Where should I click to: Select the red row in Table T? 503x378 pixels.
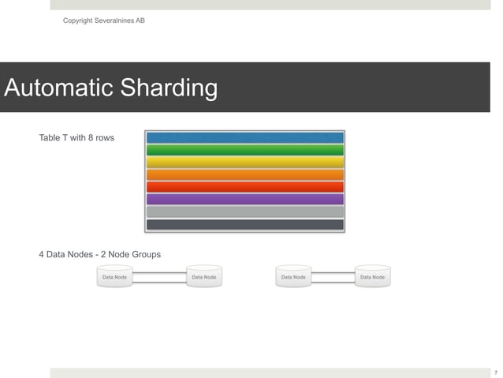pyautogui.click(x=244, y=186)
